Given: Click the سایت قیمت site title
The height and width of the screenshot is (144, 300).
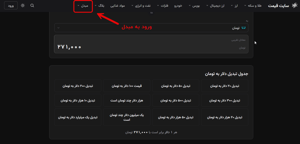Looking at the screenshot, I should coord(279,6).
